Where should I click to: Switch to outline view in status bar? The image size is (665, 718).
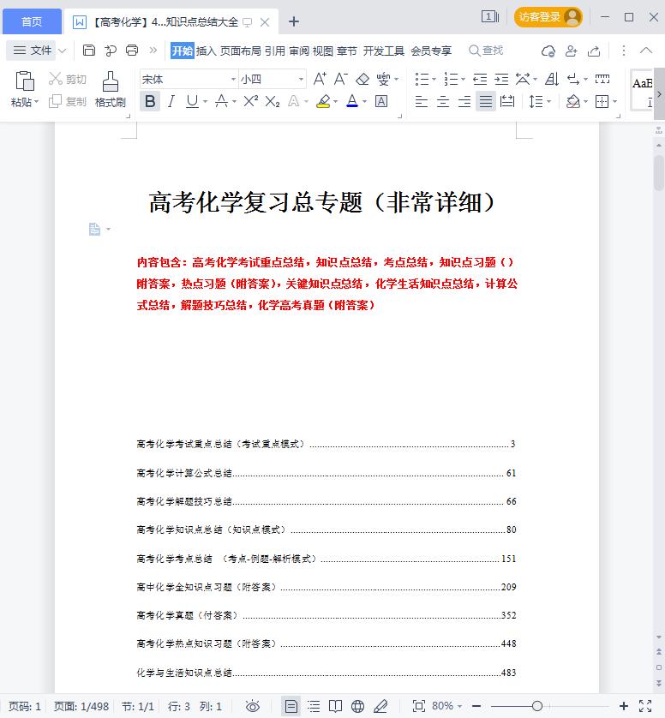pos(314,706)
